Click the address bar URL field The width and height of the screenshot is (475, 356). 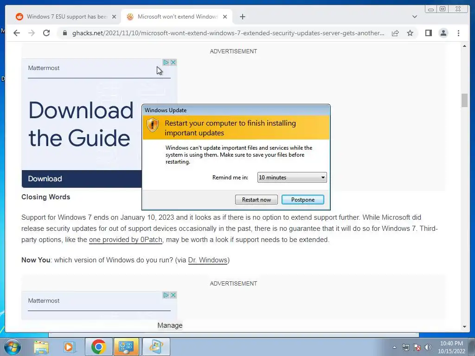(228, 33)
